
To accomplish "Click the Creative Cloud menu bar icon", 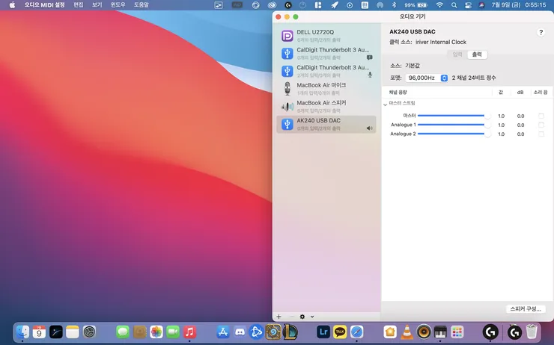I will [x=272, y=5].
